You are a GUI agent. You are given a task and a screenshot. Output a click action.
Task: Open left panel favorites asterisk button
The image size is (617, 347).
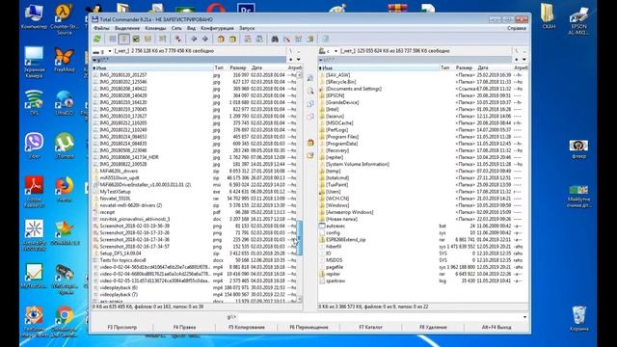click(x=291, y=60)
